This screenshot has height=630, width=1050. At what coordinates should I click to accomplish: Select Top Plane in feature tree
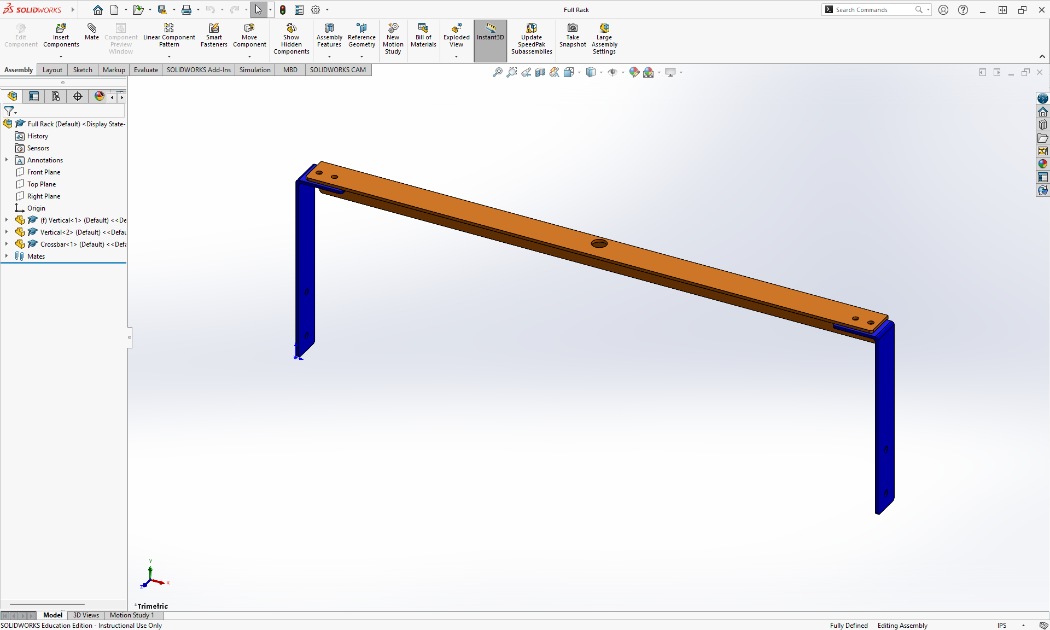click(x=42, y=184)
